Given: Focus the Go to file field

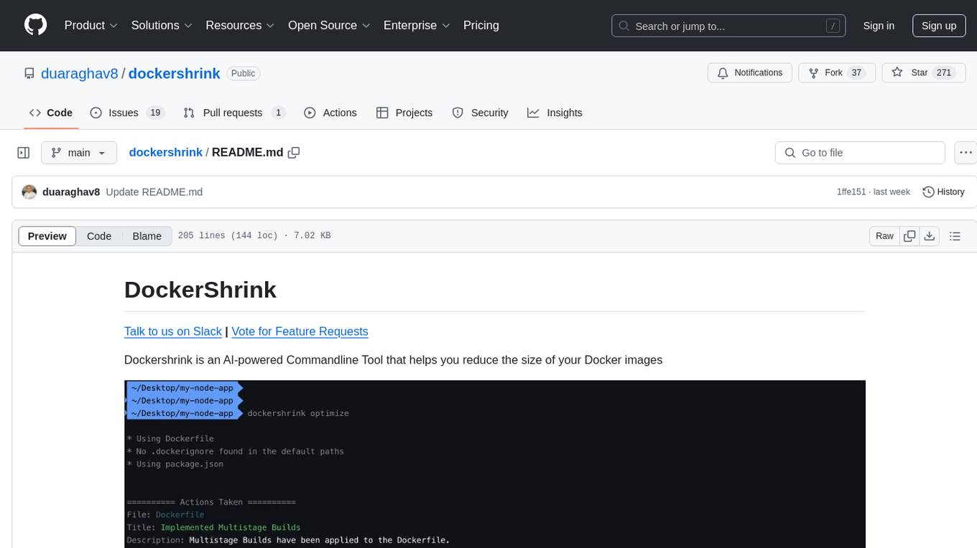Looking at the screenshot, I should [860, 153].
